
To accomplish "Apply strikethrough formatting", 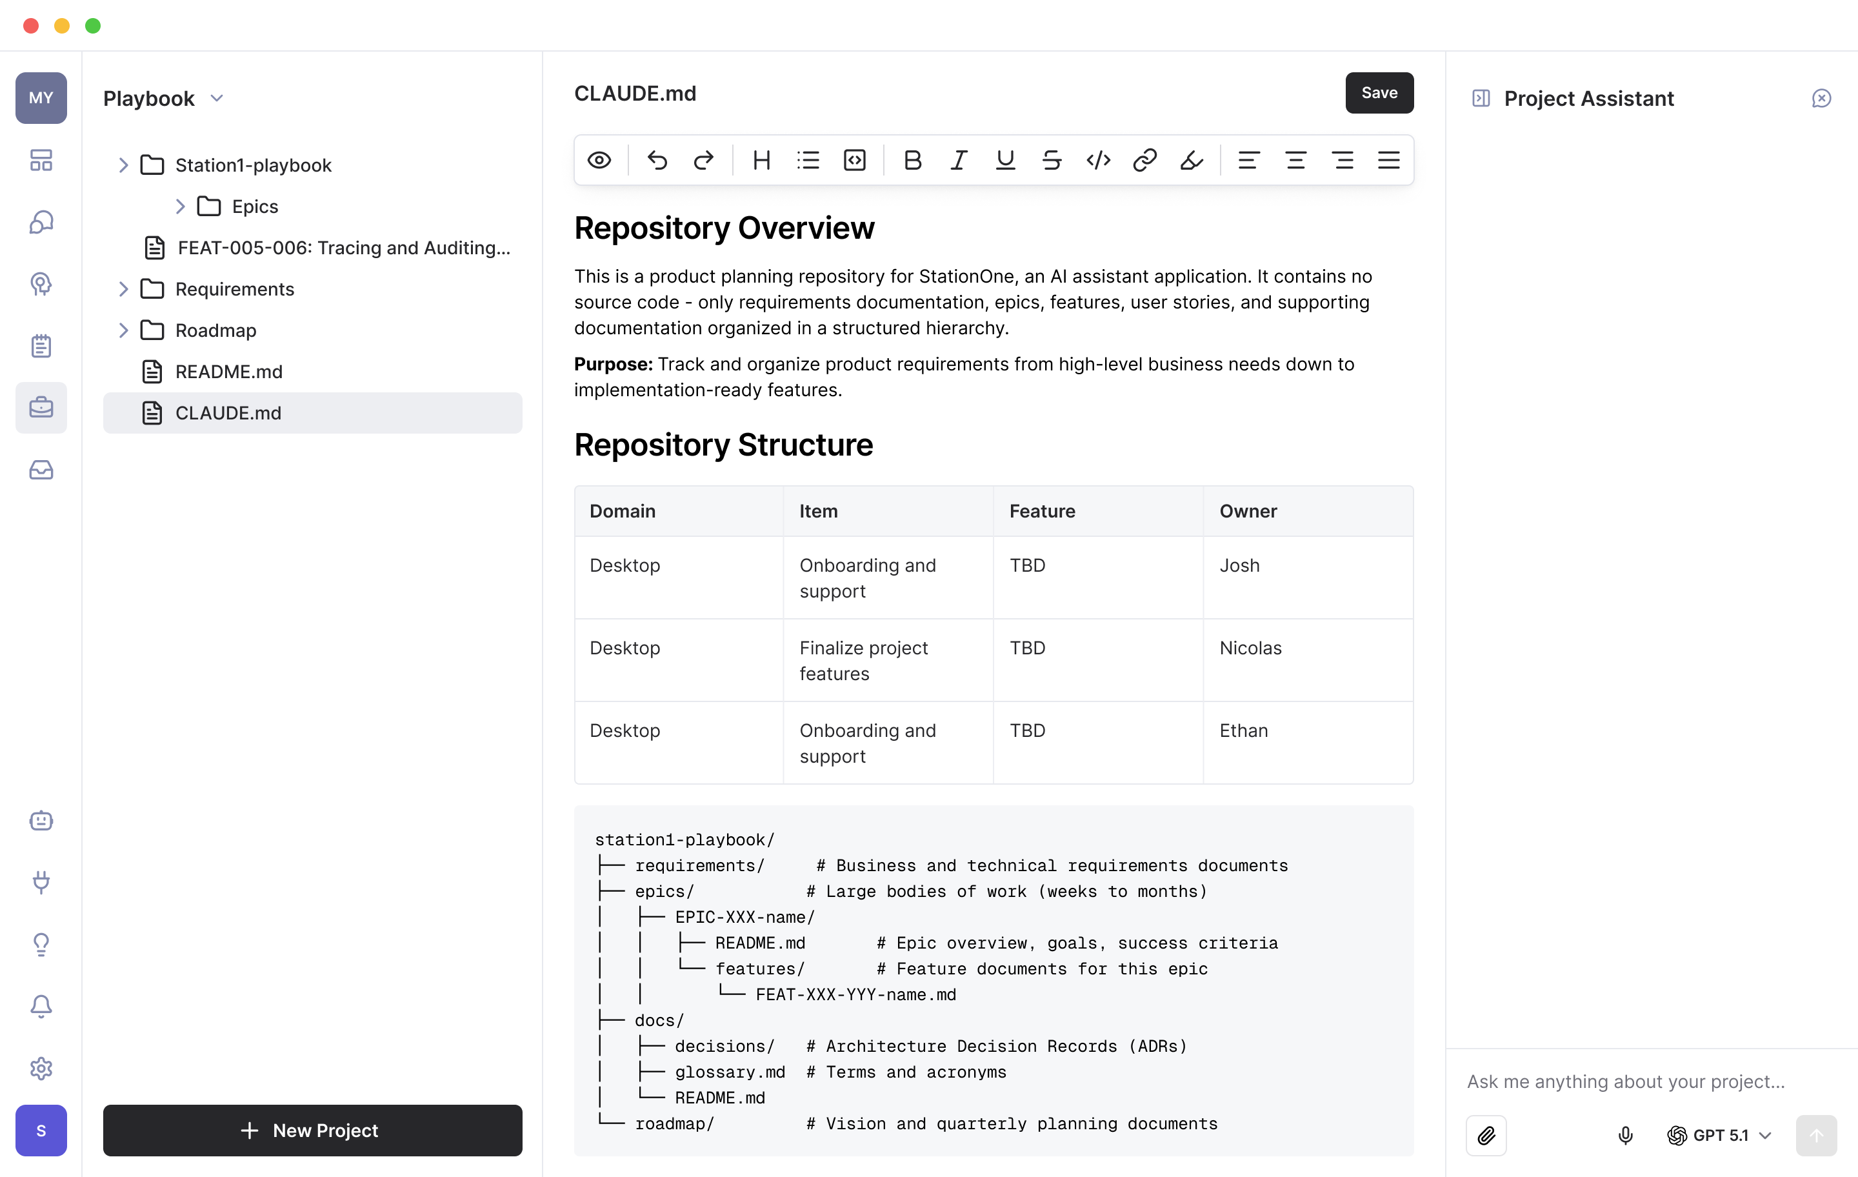I will [1051, 161].
